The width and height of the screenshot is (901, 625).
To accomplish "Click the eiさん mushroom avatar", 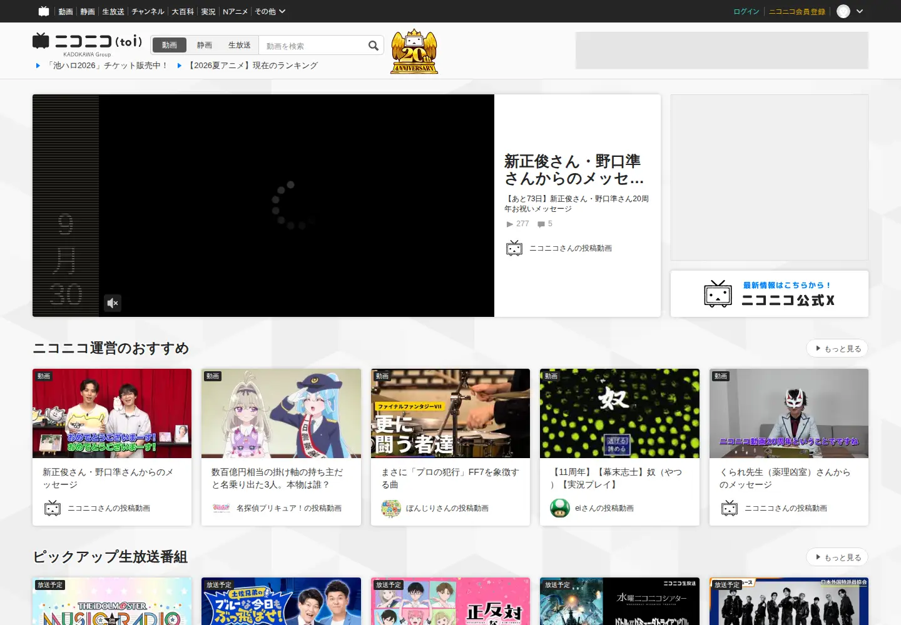I will click(x=560, y=508).
